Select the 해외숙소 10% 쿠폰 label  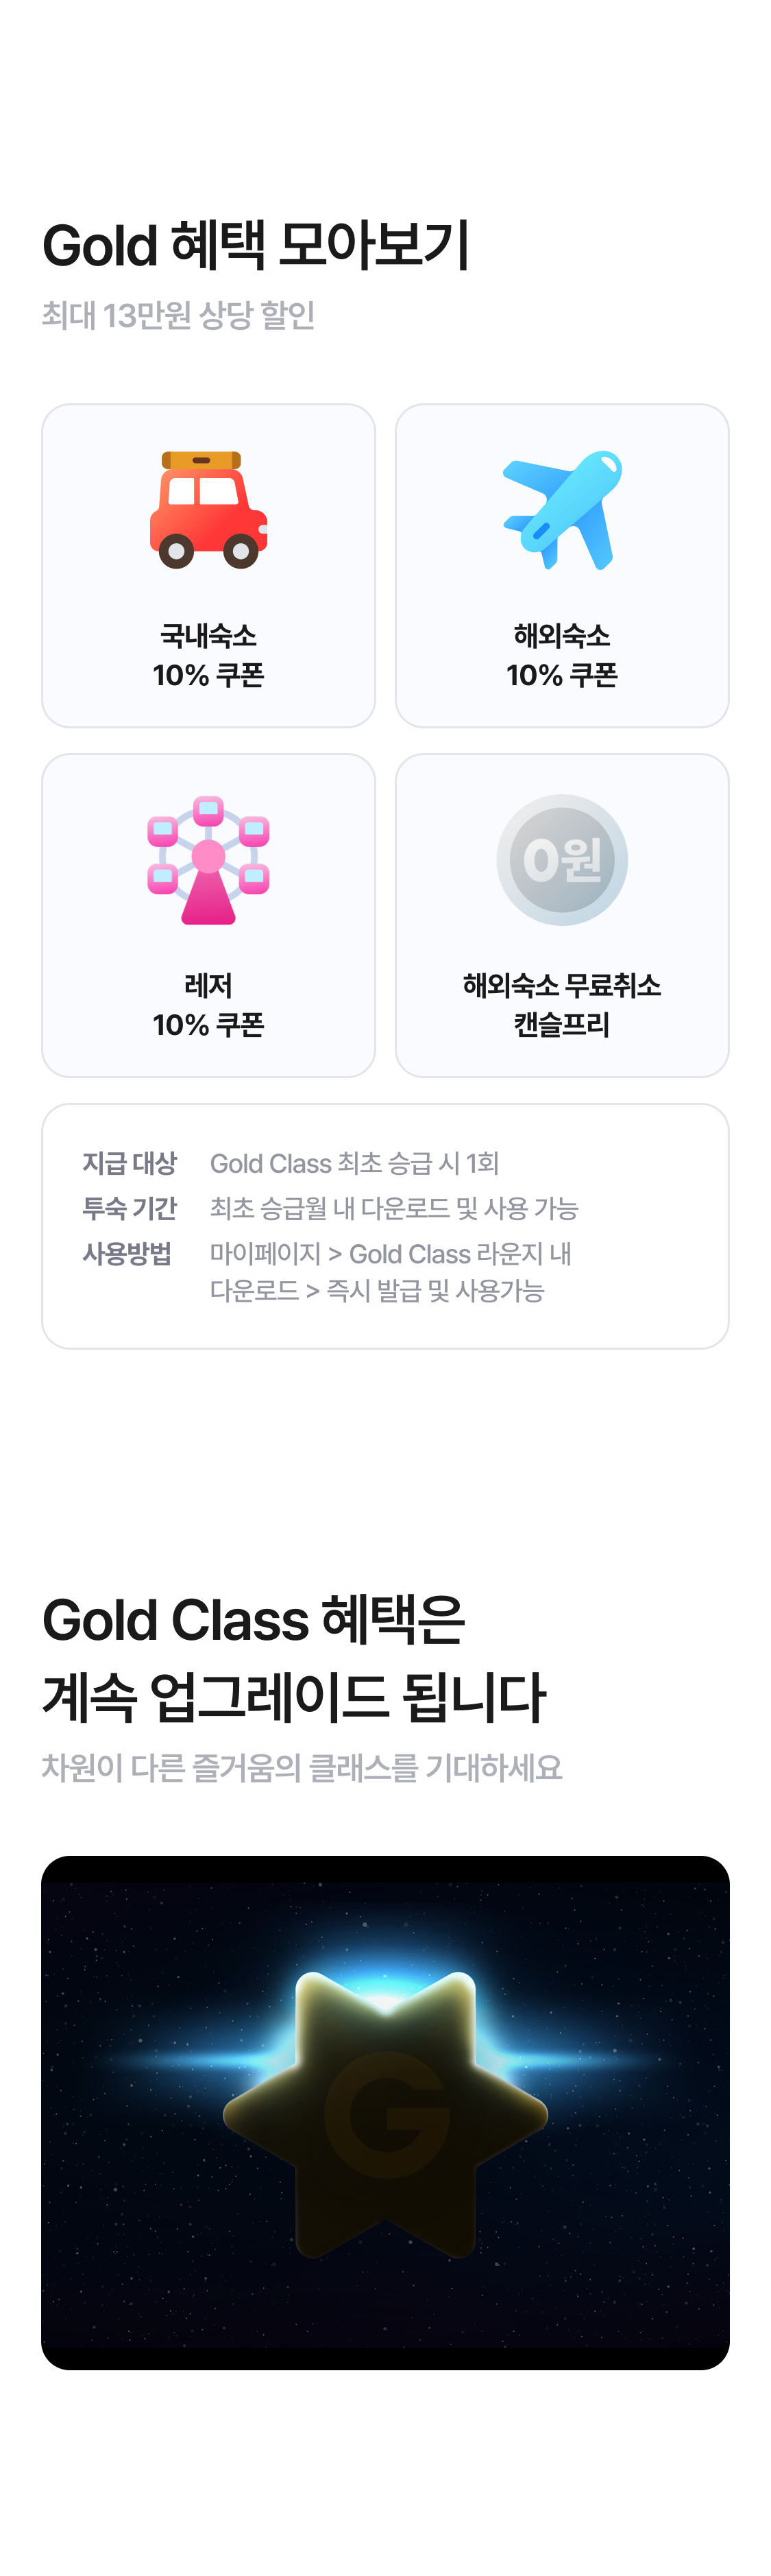[x=562, y=655]
